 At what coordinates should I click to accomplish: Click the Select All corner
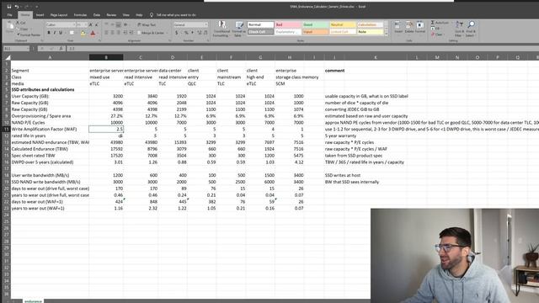[x=8, y=57]
